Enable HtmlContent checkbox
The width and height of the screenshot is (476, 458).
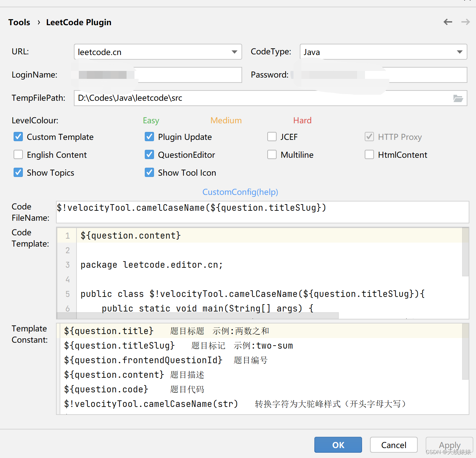(369, 154)
